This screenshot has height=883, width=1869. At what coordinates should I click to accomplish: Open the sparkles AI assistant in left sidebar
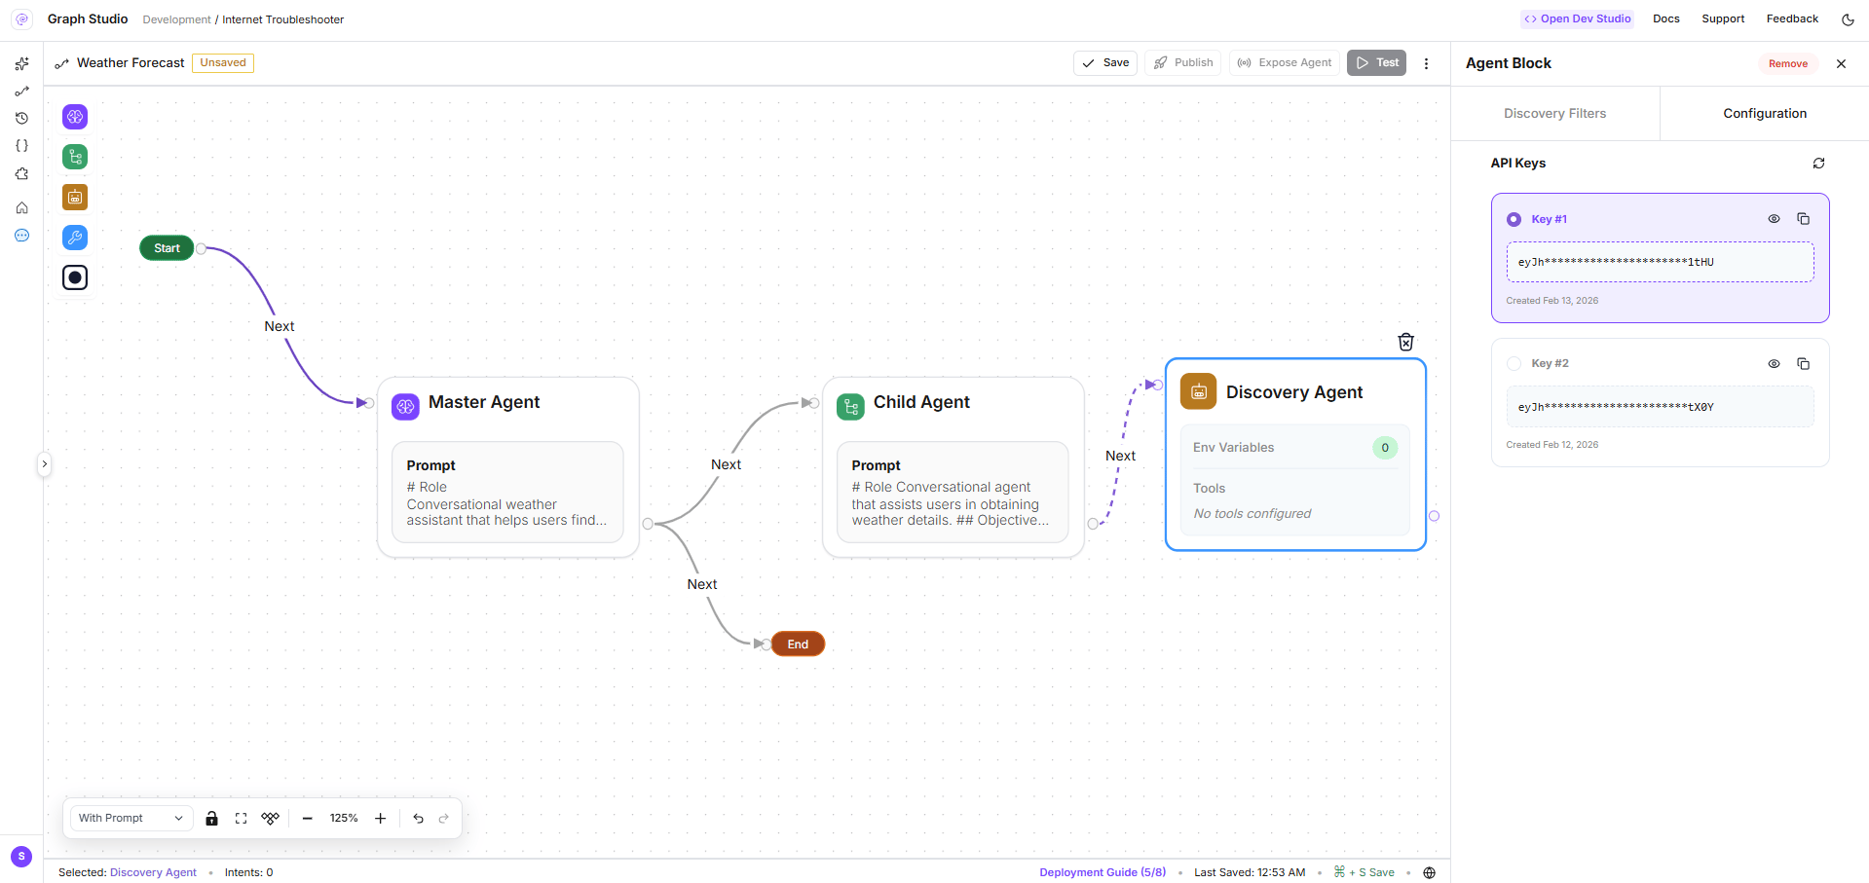point(21,63)
